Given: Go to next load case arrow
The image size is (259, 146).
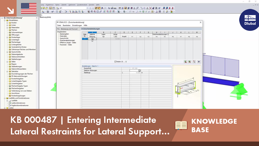Looking at the screenshot, I should point(93,8).
